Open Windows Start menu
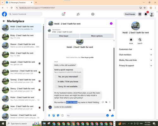Image resolution: width=158 pixels, height=126 pixels. (x=3, y=123)
